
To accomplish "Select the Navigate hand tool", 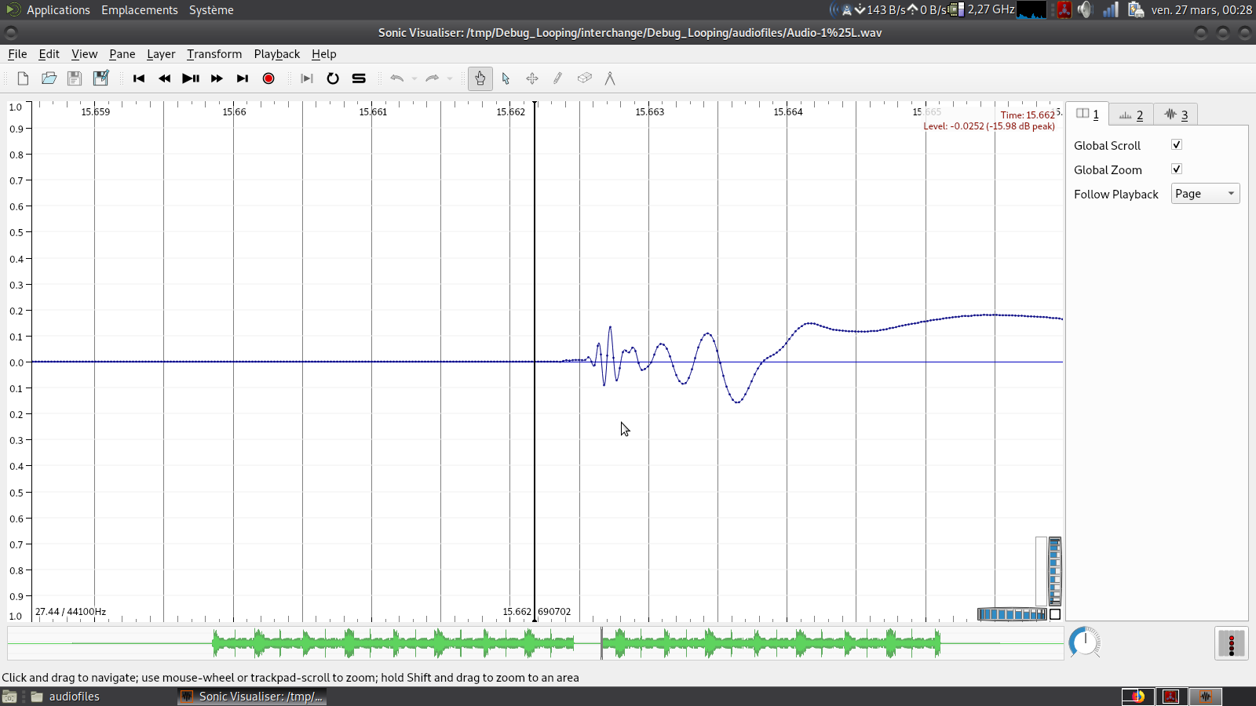I will tap(480, 78).
